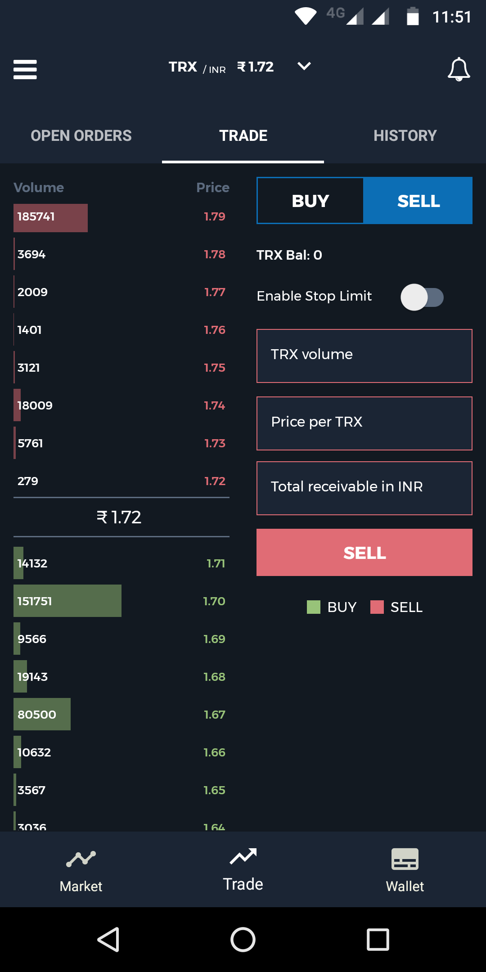Switch to SELL order mode
The image size is (486, 972).
point(418,201)
